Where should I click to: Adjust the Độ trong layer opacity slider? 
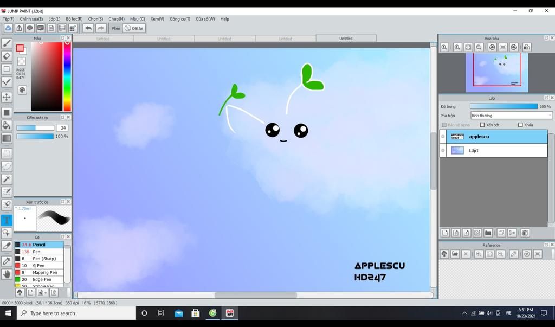[x=504, y=106]
